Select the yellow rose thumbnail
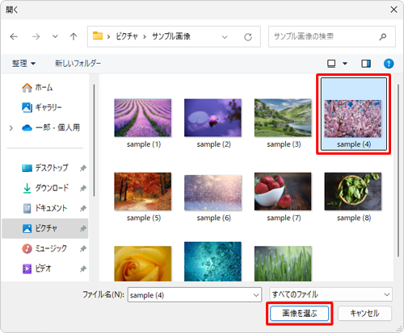Viewport: 404px width, 333px height. 143,264
